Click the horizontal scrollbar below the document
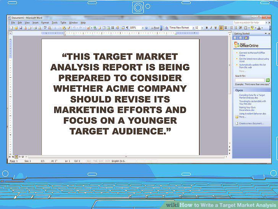The height and width of the screenshot is (209, 278). pyautogui.click(x=126, y=157)
